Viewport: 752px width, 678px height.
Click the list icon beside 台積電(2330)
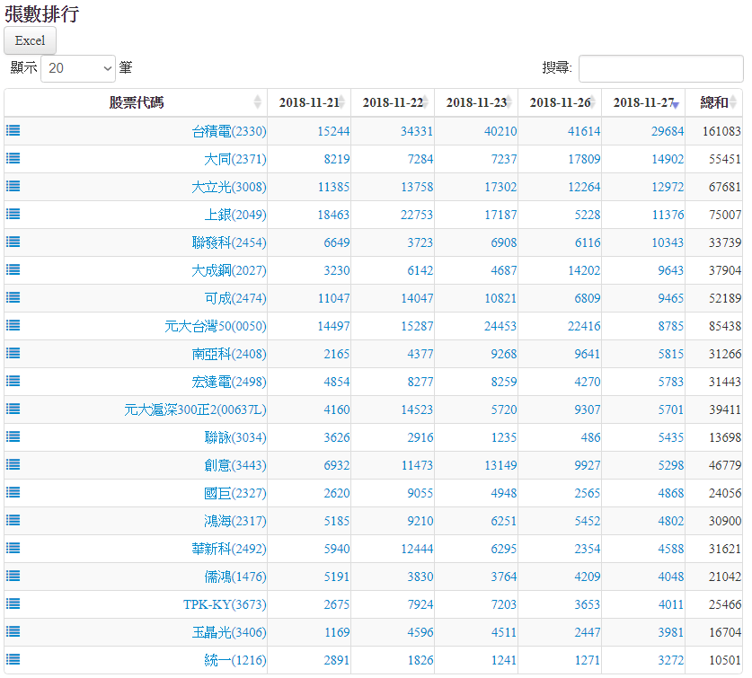pyautogui.click(x=13, y=130)
